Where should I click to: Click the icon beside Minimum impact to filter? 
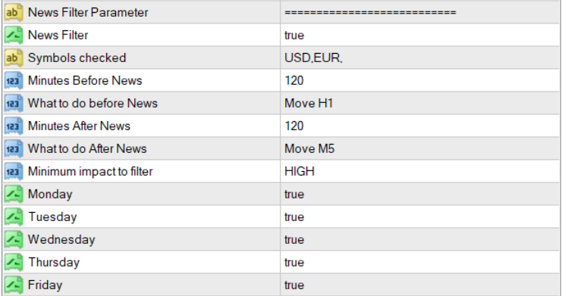14,171
